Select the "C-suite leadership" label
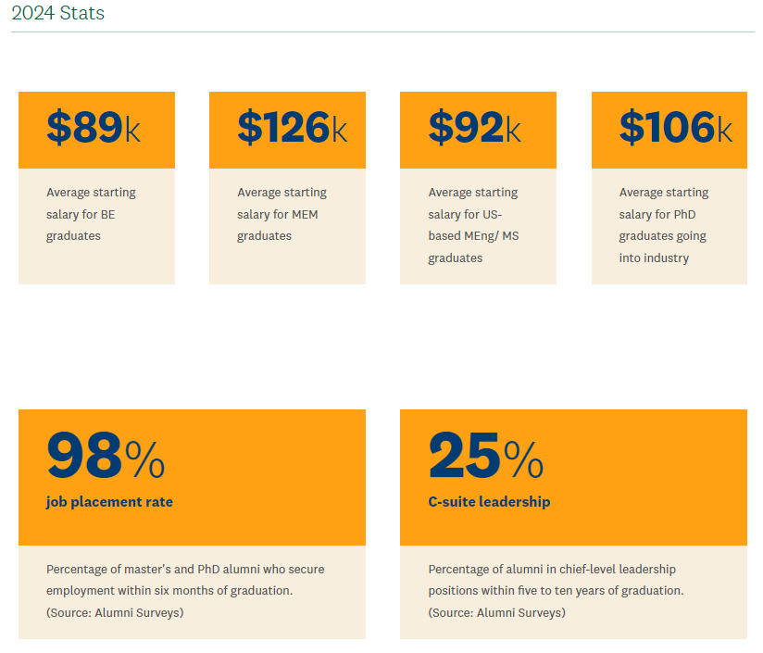Image resolution: width=763 pixels, height=653 pixels. click(489, 502)
